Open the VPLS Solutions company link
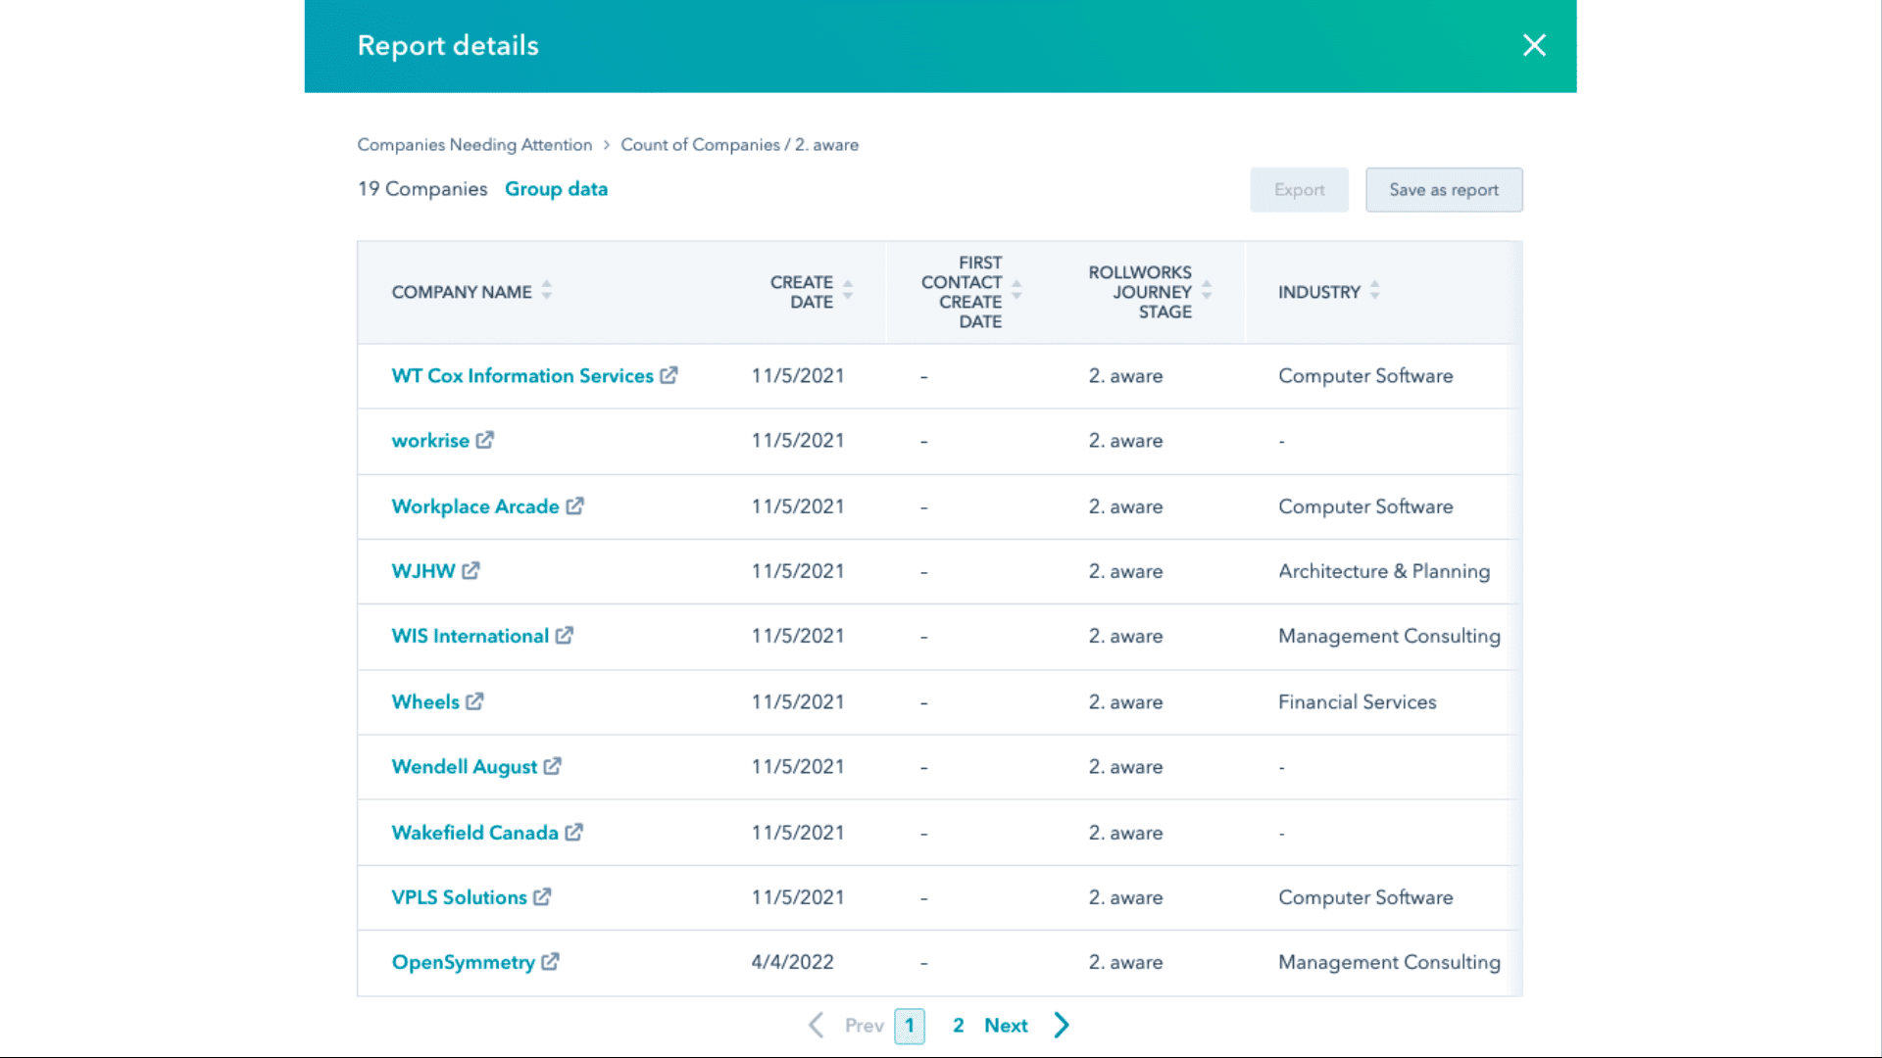The height and width of the screenshot is (1058, 1882). coord(460,896)
